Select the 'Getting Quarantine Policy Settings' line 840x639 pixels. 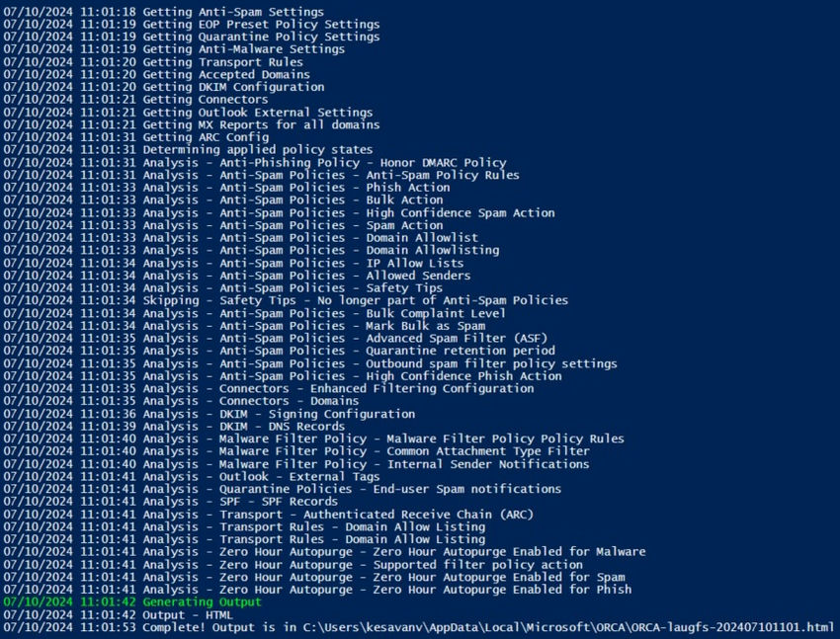point(260,37)
